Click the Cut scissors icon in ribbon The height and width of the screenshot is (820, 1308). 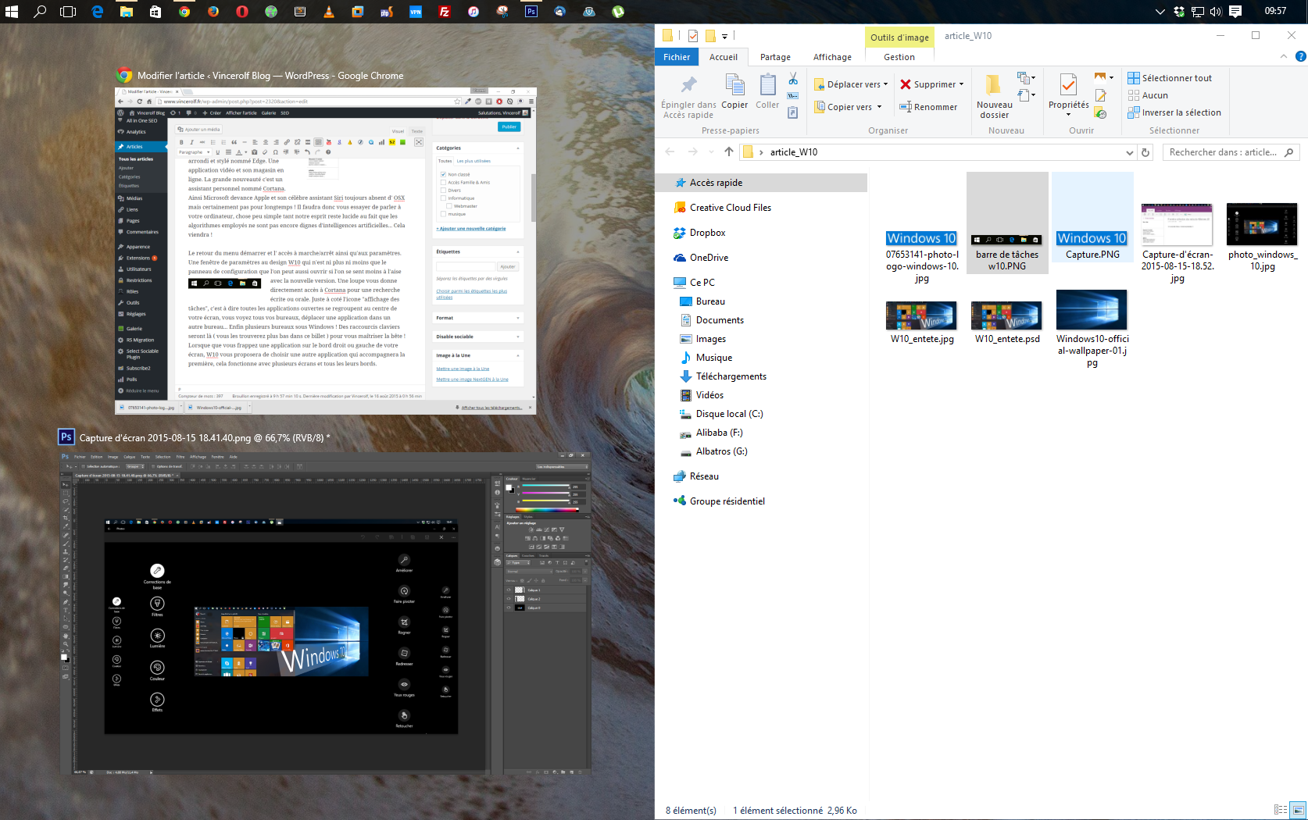[x=793, y=79]
